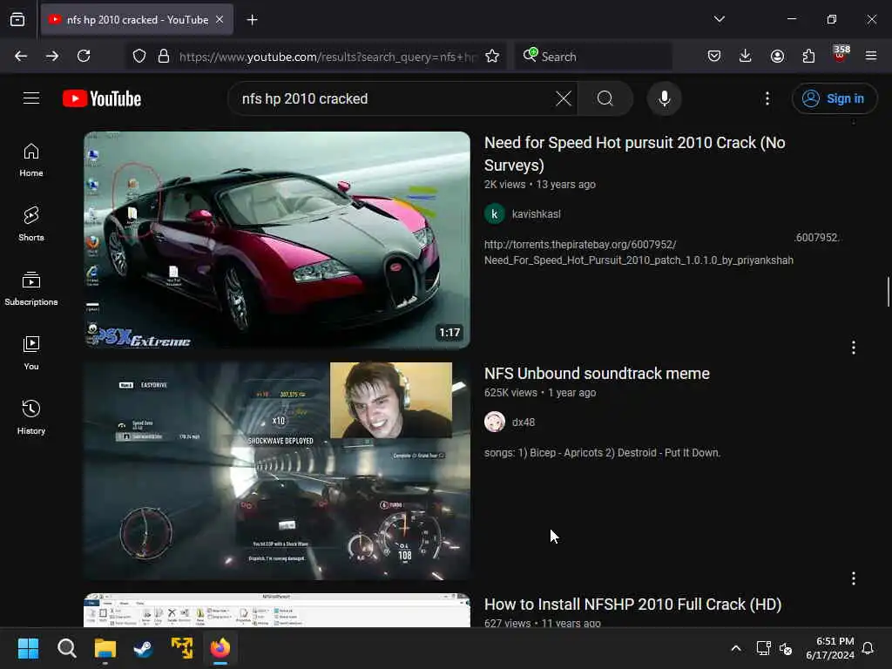
Task: Close the nfs hp 2010 cracked tab
Action: tap(220, 19)
